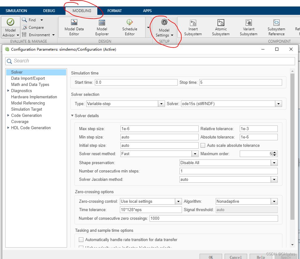Launch the Model Data Editor
This screenshot has width=300, height=259.
[74, 28]
